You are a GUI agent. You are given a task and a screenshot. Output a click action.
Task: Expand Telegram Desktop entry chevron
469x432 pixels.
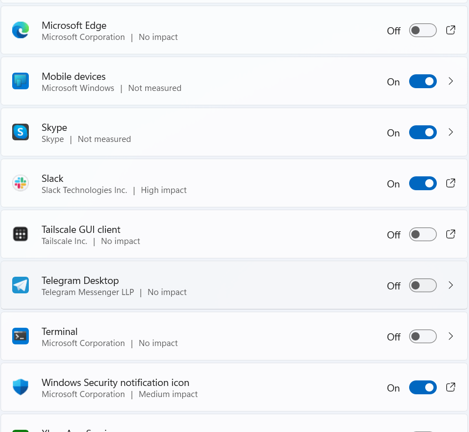[x=451, y=286]
